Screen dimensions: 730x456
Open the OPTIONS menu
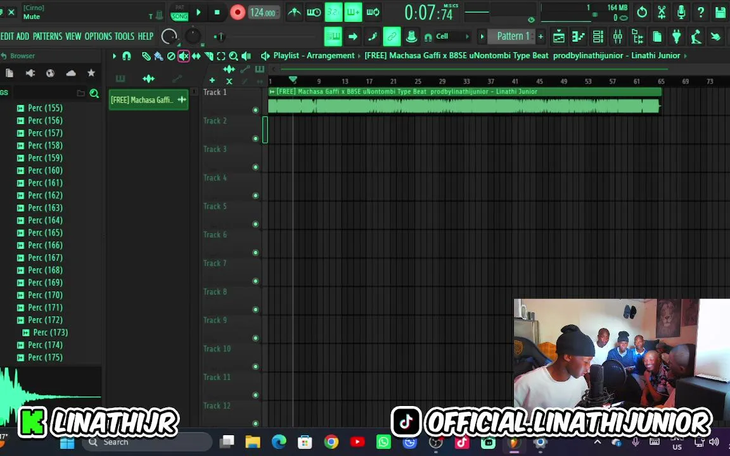click(x=98, y=36)
